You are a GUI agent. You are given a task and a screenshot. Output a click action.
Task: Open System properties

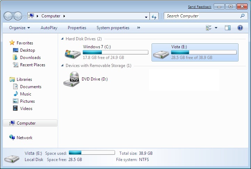[x=113, y=28]
